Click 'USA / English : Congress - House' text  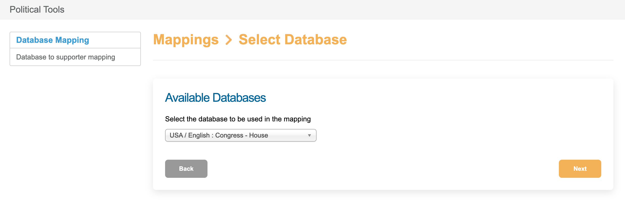[219, 136]
